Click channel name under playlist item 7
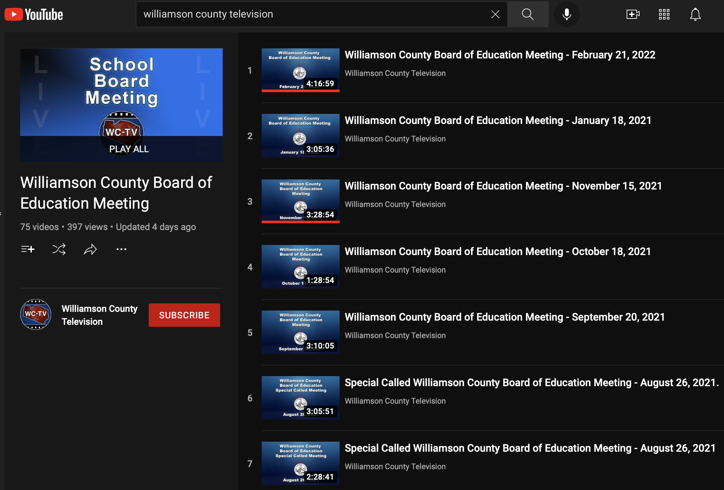The height and width of the screenshot is (490, 724). pos(395,467)
